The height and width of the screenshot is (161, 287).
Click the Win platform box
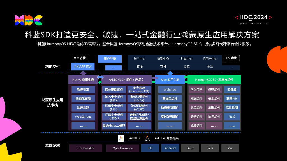(x=210, y=148)
